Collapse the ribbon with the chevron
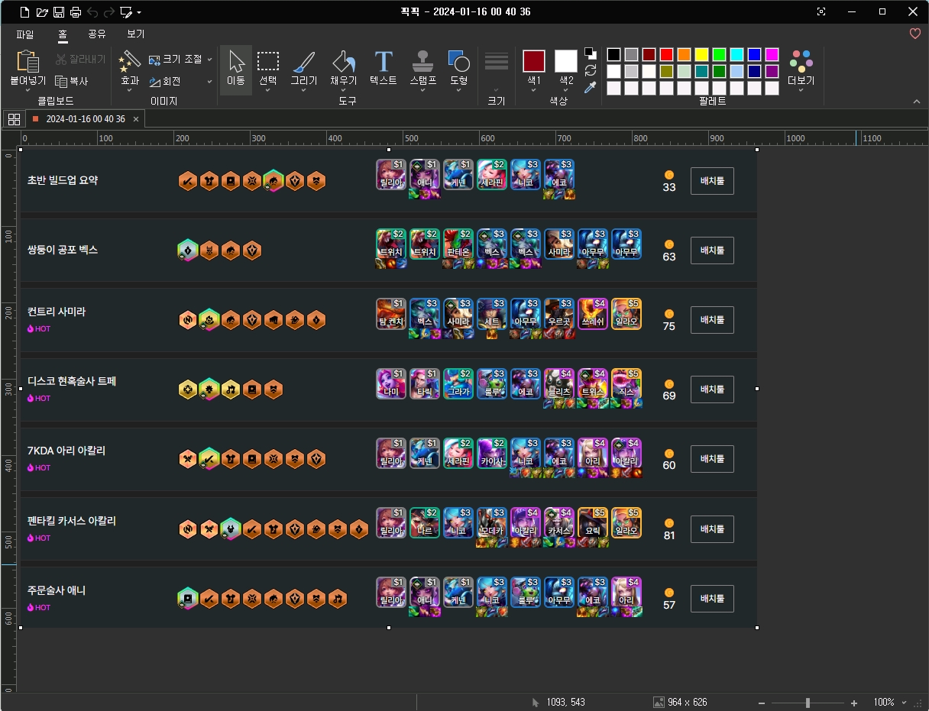929x711 pixels. (x=916, y=102)
